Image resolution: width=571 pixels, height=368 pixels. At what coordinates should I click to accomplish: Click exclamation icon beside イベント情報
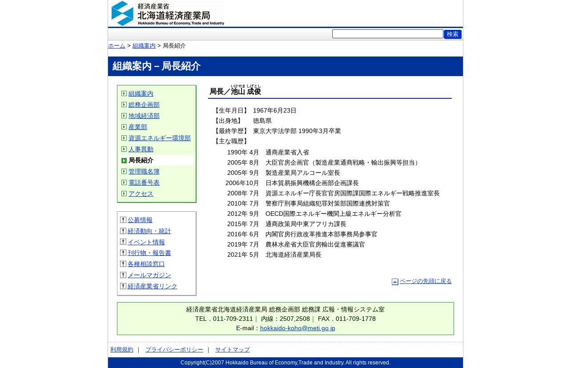(x=123, y=242)
